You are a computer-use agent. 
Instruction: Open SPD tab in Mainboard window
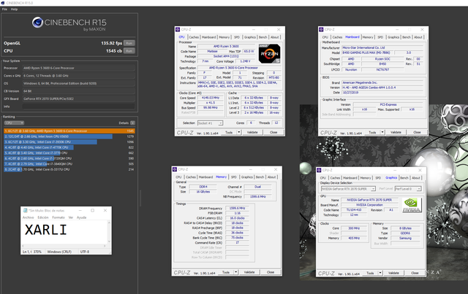380,37
